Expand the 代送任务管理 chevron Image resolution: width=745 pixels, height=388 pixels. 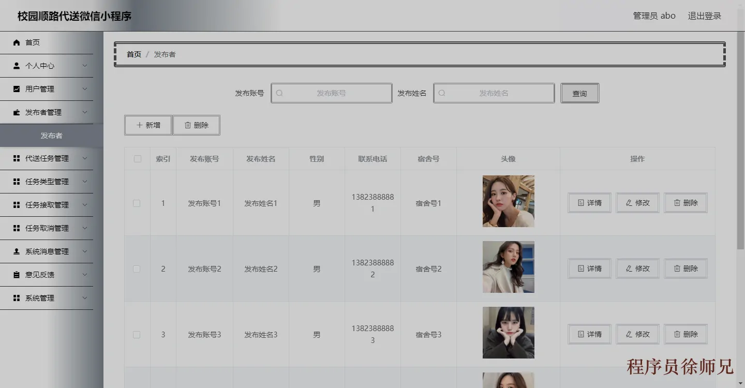[85, 158]
